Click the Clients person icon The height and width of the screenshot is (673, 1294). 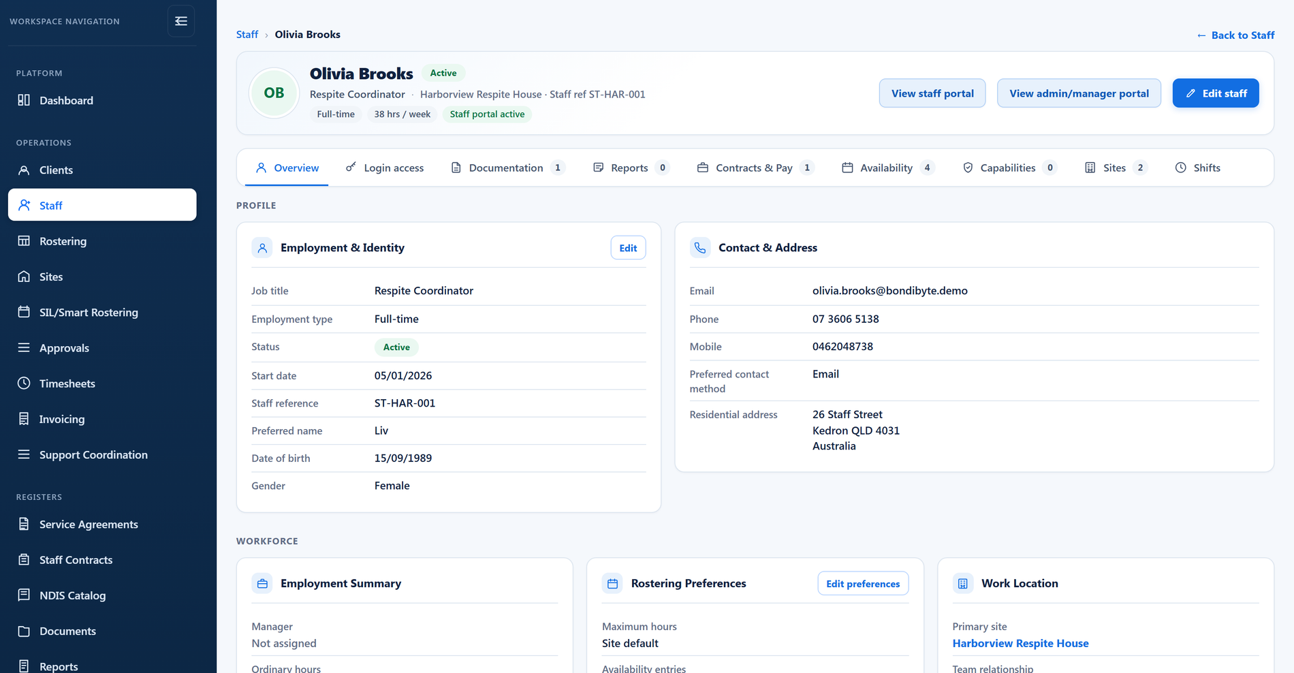(24, 170)
